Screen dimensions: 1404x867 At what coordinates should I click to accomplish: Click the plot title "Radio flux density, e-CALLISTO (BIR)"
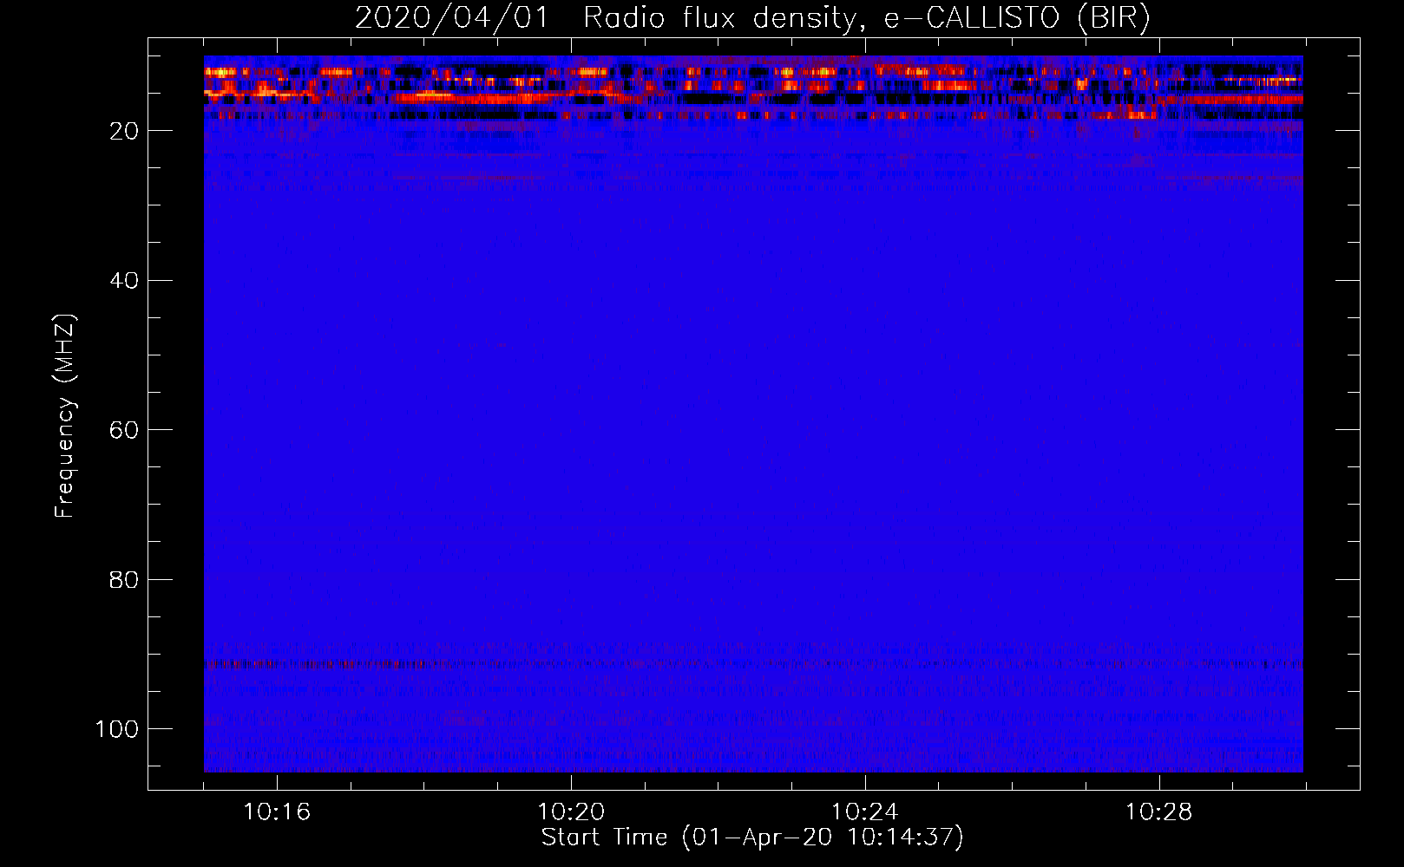pos(866,18)
